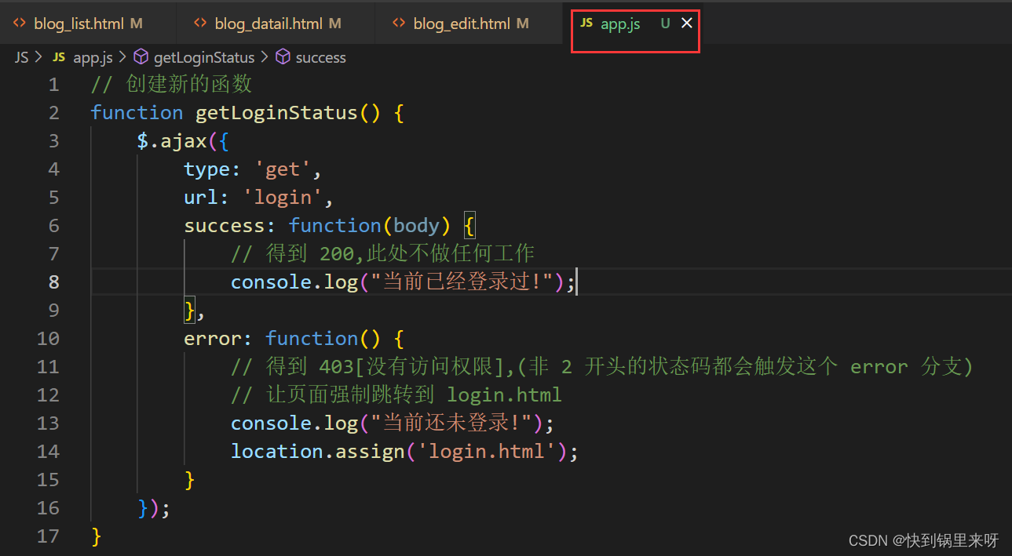This screenshot has height=556, width=1012.
Task: Click the HTML icon on blog_edit.html tab
Action: [399, 24]
